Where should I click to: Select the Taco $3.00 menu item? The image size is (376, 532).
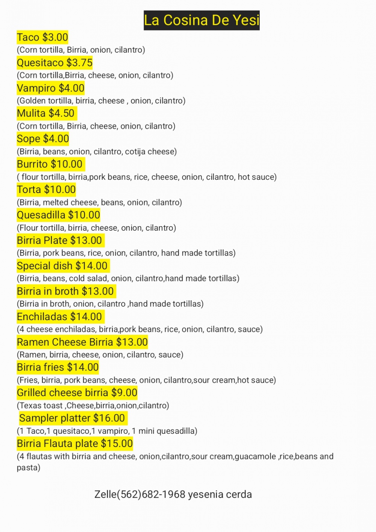coord(42,37)
